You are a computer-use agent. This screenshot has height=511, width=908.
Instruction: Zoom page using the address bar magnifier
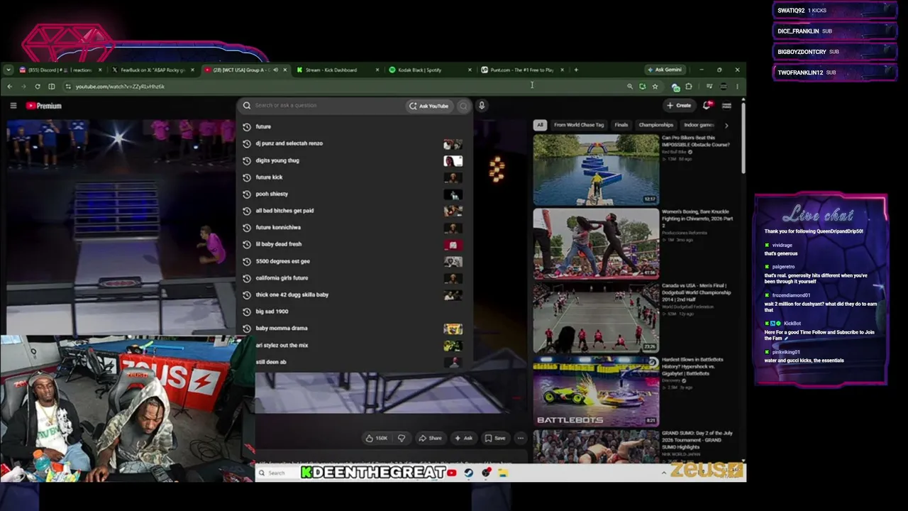point(629,87)
